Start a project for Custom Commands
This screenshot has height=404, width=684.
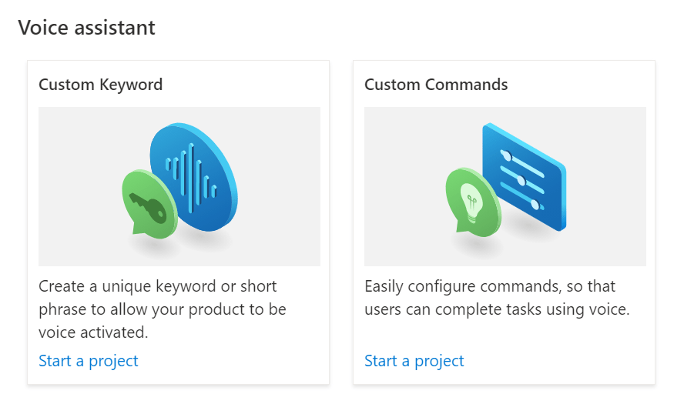[x=414, y=361]
